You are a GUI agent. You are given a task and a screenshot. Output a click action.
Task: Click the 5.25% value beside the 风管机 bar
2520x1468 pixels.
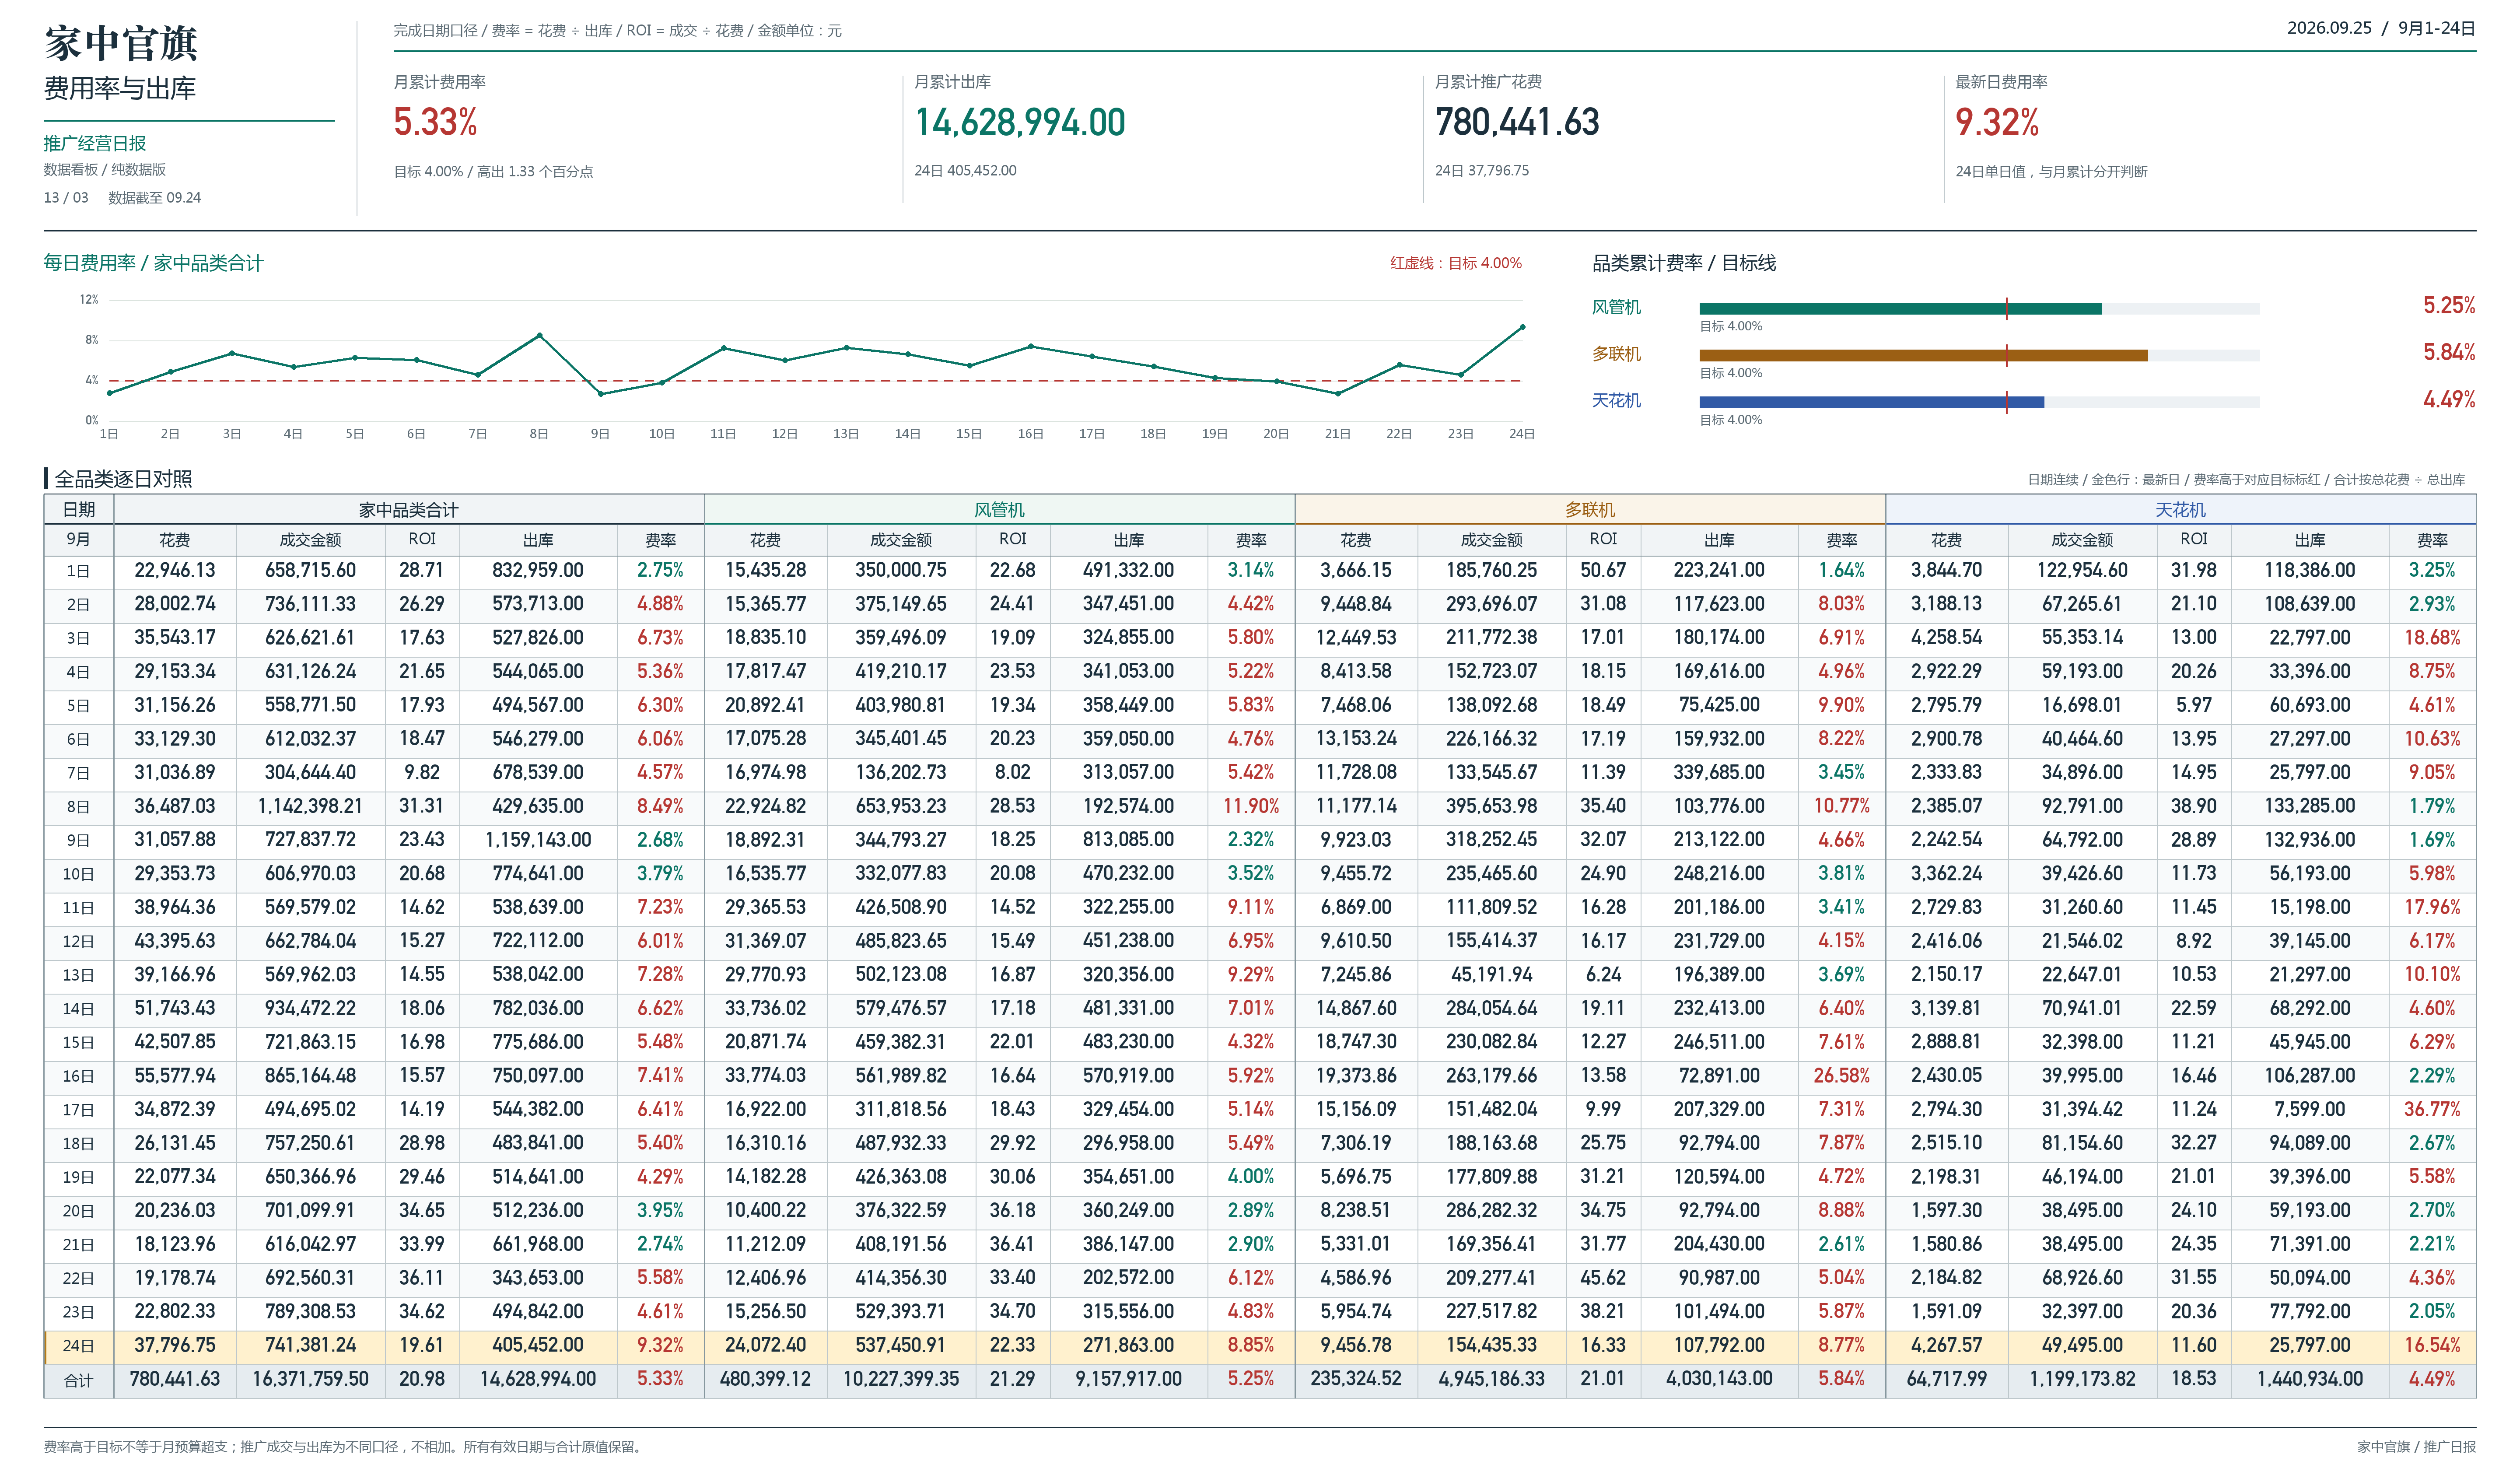coord(2449,306)
